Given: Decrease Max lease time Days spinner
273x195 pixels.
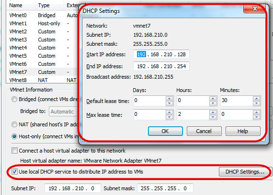Looking at the screenshot, I should point(169,117).
